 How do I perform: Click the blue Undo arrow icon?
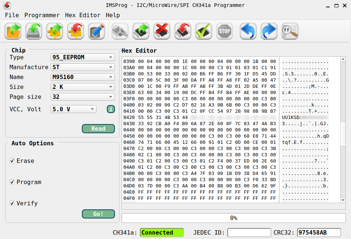[248, 31]
